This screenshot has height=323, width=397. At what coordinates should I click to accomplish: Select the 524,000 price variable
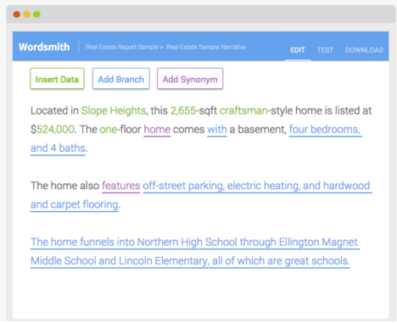tap(55, 130)
